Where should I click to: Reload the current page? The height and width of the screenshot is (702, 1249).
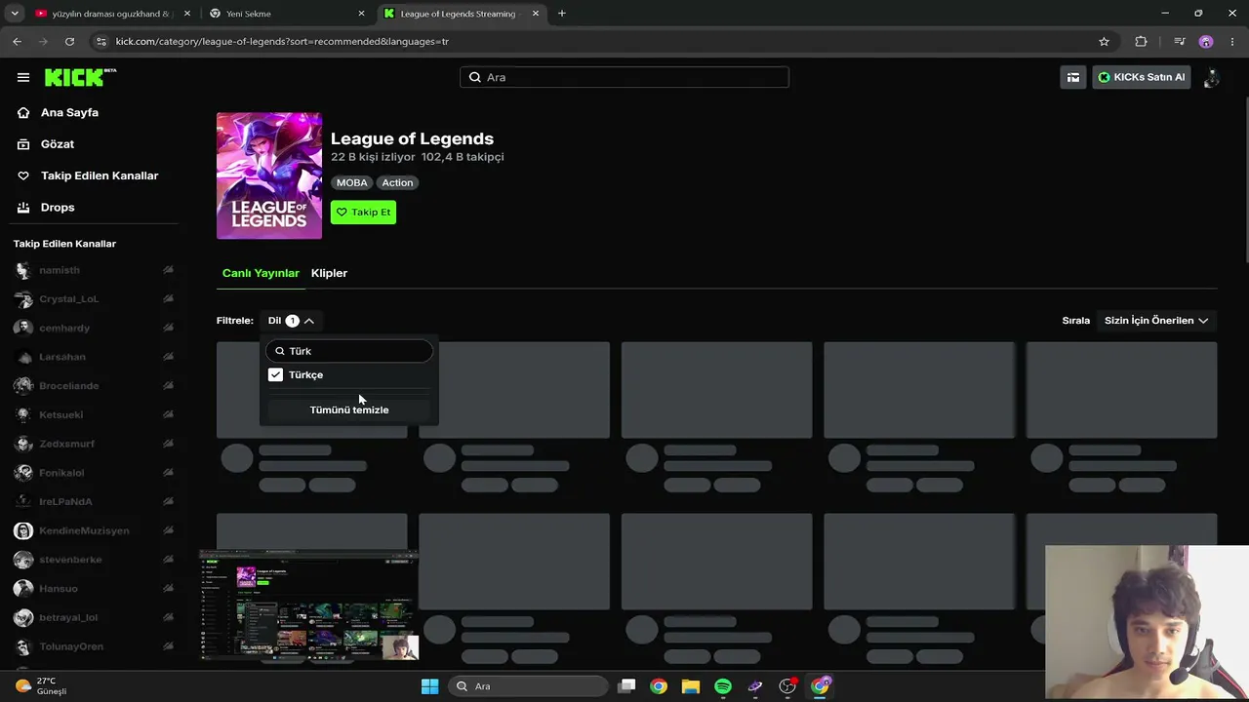[69, 42]
